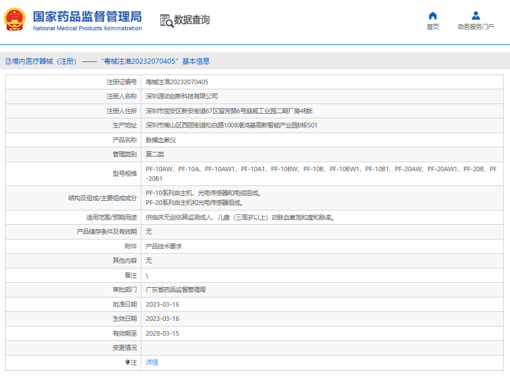510x376 pixels.
Task: Click the document icon before 境内医疗器械
Action: click(x=9, y=61)
